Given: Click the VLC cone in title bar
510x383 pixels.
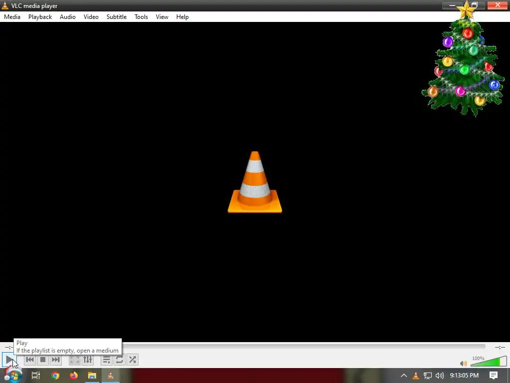Looking at the screenshot, I should pyautogui.click(x=5, y=5).
